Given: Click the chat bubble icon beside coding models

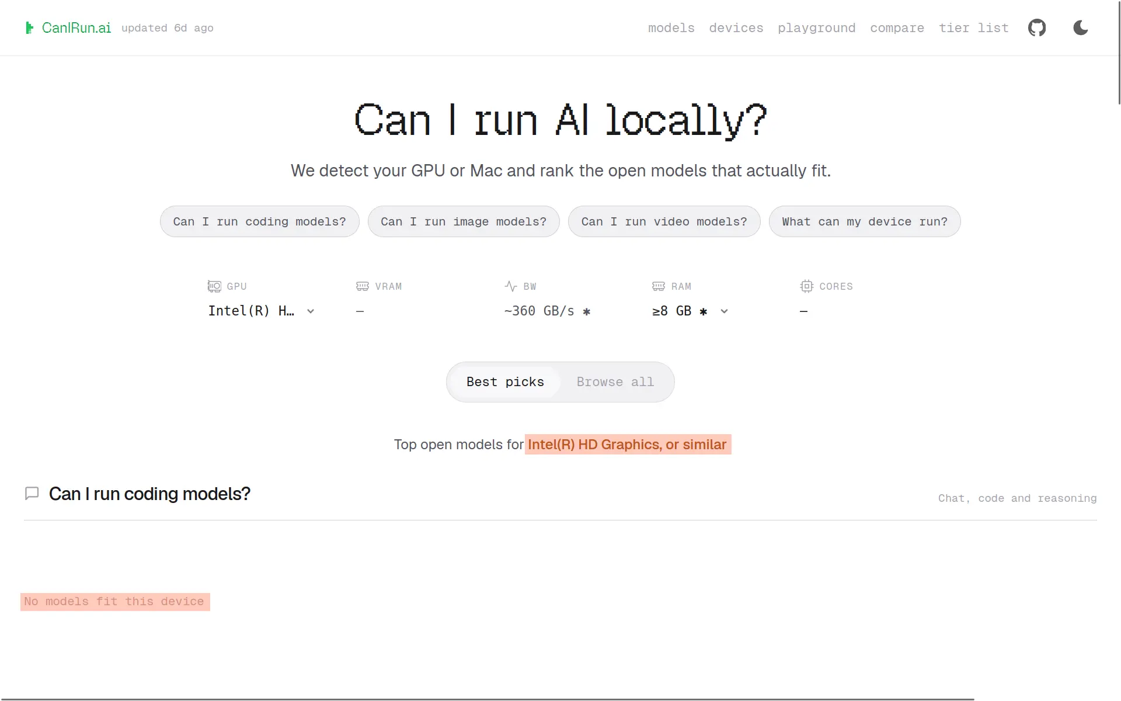Looking at the screenshot, I should [x=32, y=494].
